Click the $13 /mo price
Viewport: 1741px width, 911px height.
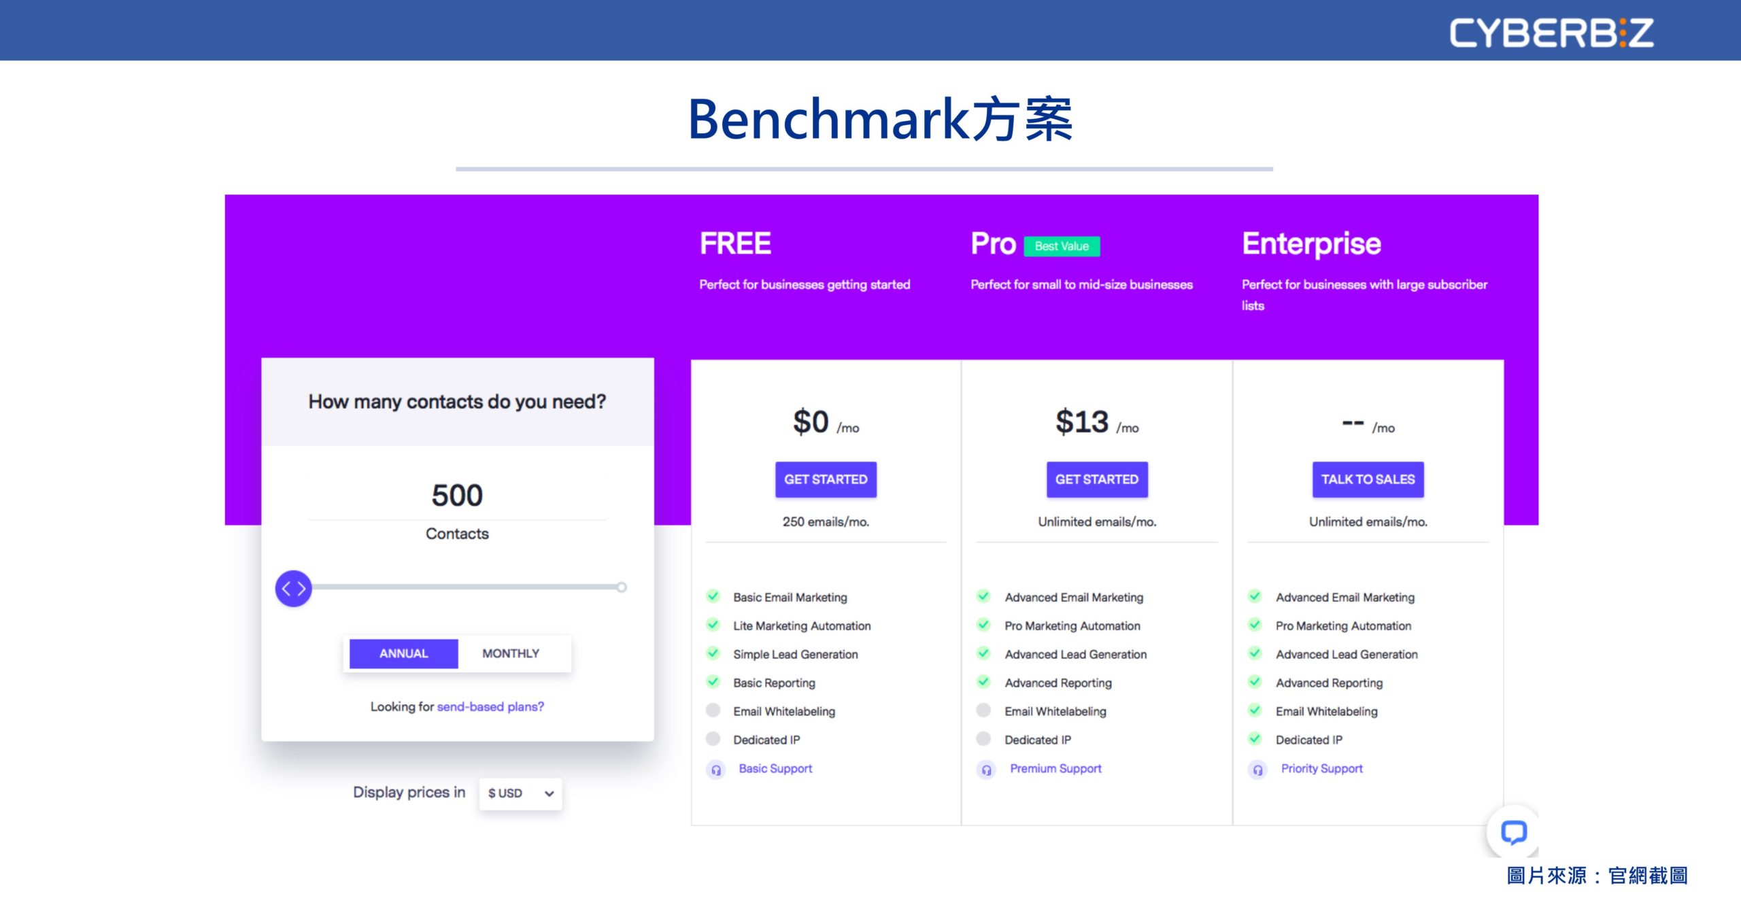click(x=1097, y=422)
